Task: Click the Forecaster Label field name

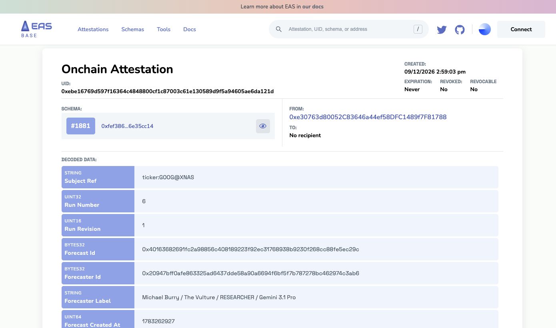Action: [88, 301]
